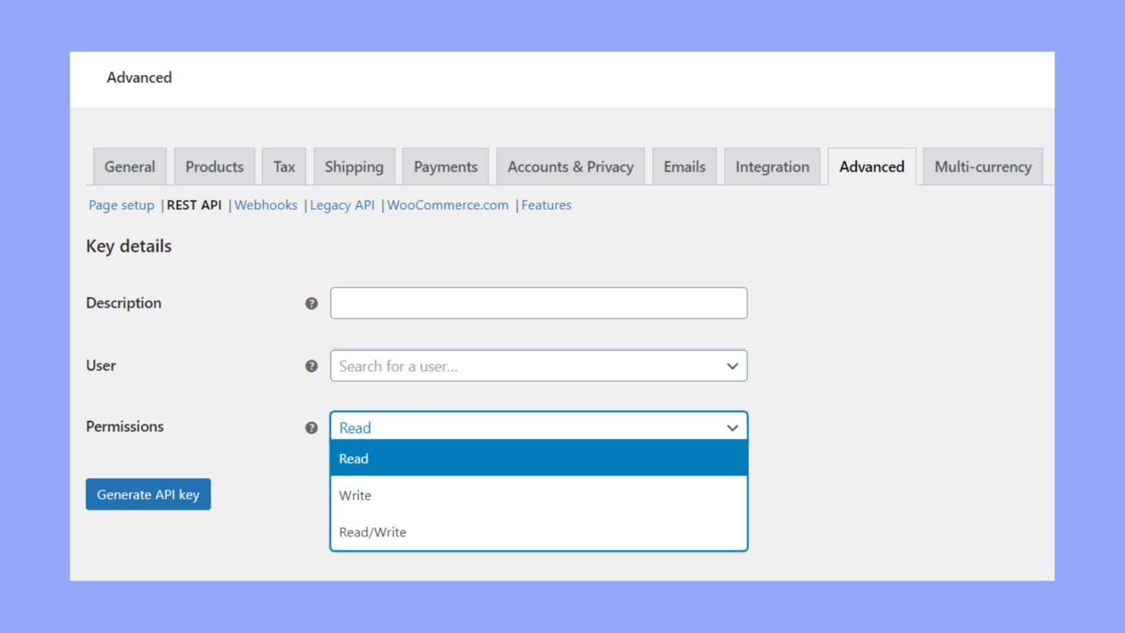Open the Multi-currency tab
The image size is (1125, 633).
point(982,166)
